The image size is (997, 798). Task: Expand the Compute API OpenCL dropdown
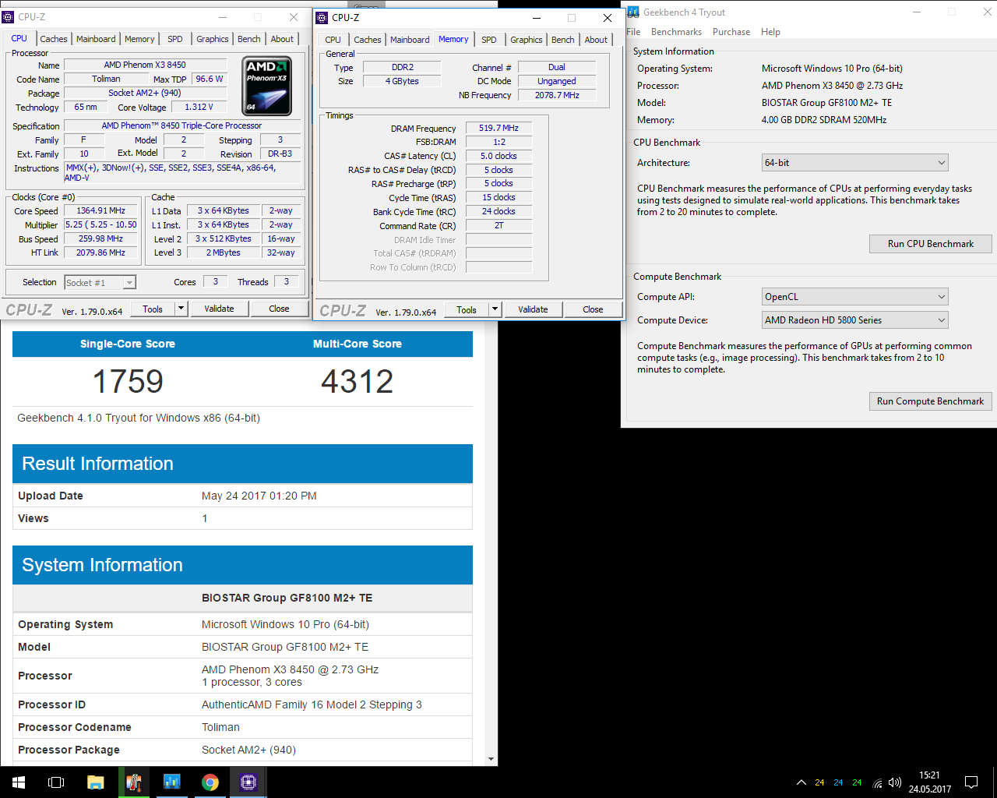pyautogui.click(x=941, y=297)
